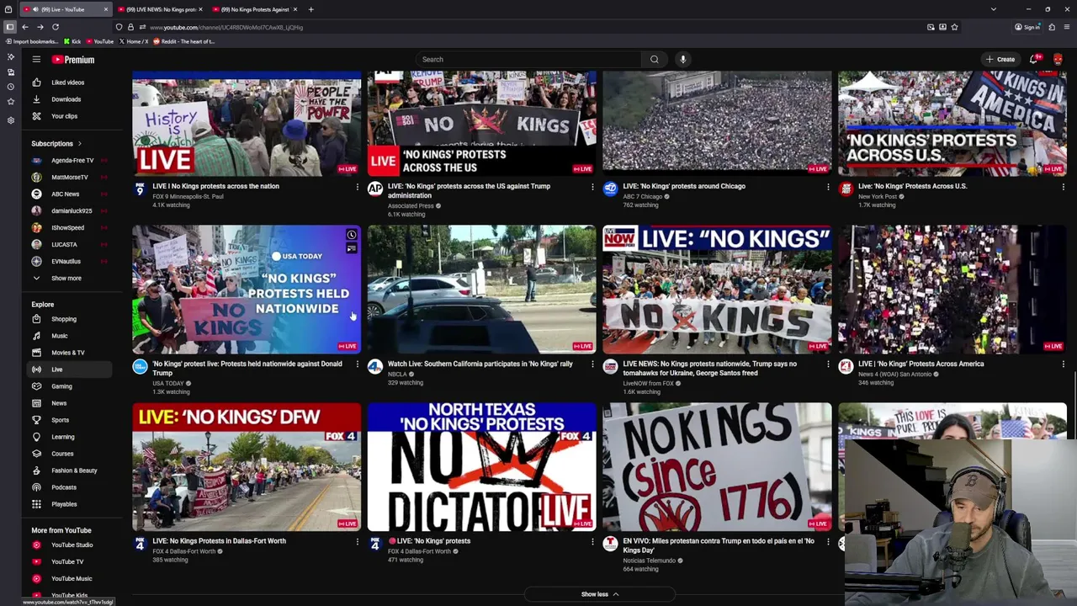The width and height of the screenshot is (1077, 606).
Task: Open Shopping under Explore
Action: coord(66,319)
